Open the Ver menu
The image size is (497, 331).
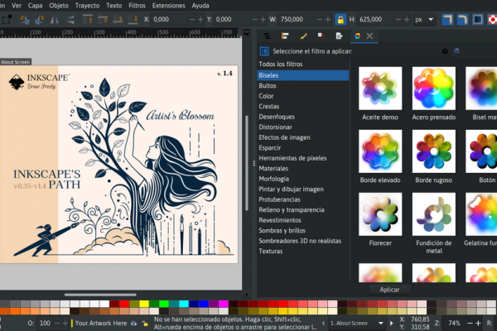(17, 6)
